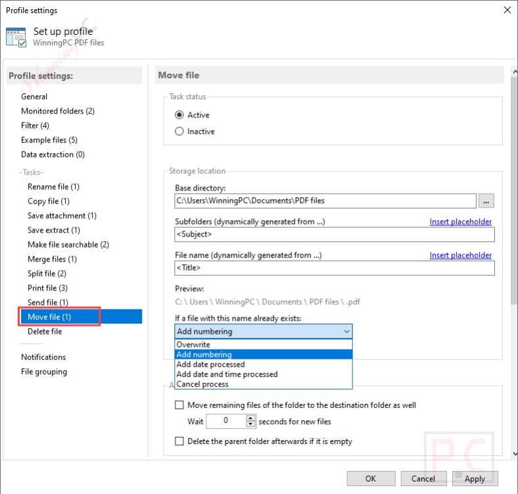Screen dimensions: 518x494
Task: Click the Wait seconds number field
Action: pyautogui.click(x=226, y=421)
